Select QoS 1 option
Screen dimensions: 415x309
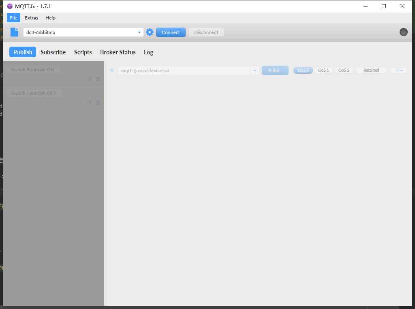pos(323,71)
